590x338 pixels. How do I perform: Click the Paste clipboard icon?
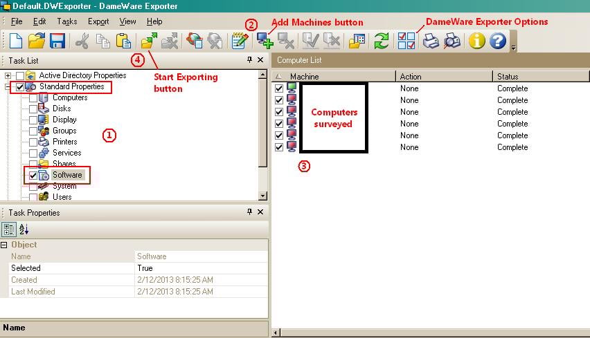[x=123, y=41]
